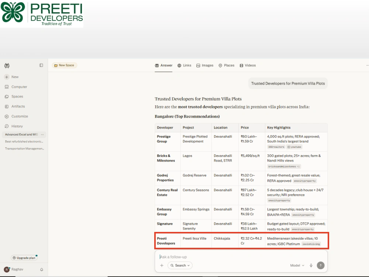This screenshot has width=369, height=277.
Task: Switch to the Links tab
Action: click(184, 65)
